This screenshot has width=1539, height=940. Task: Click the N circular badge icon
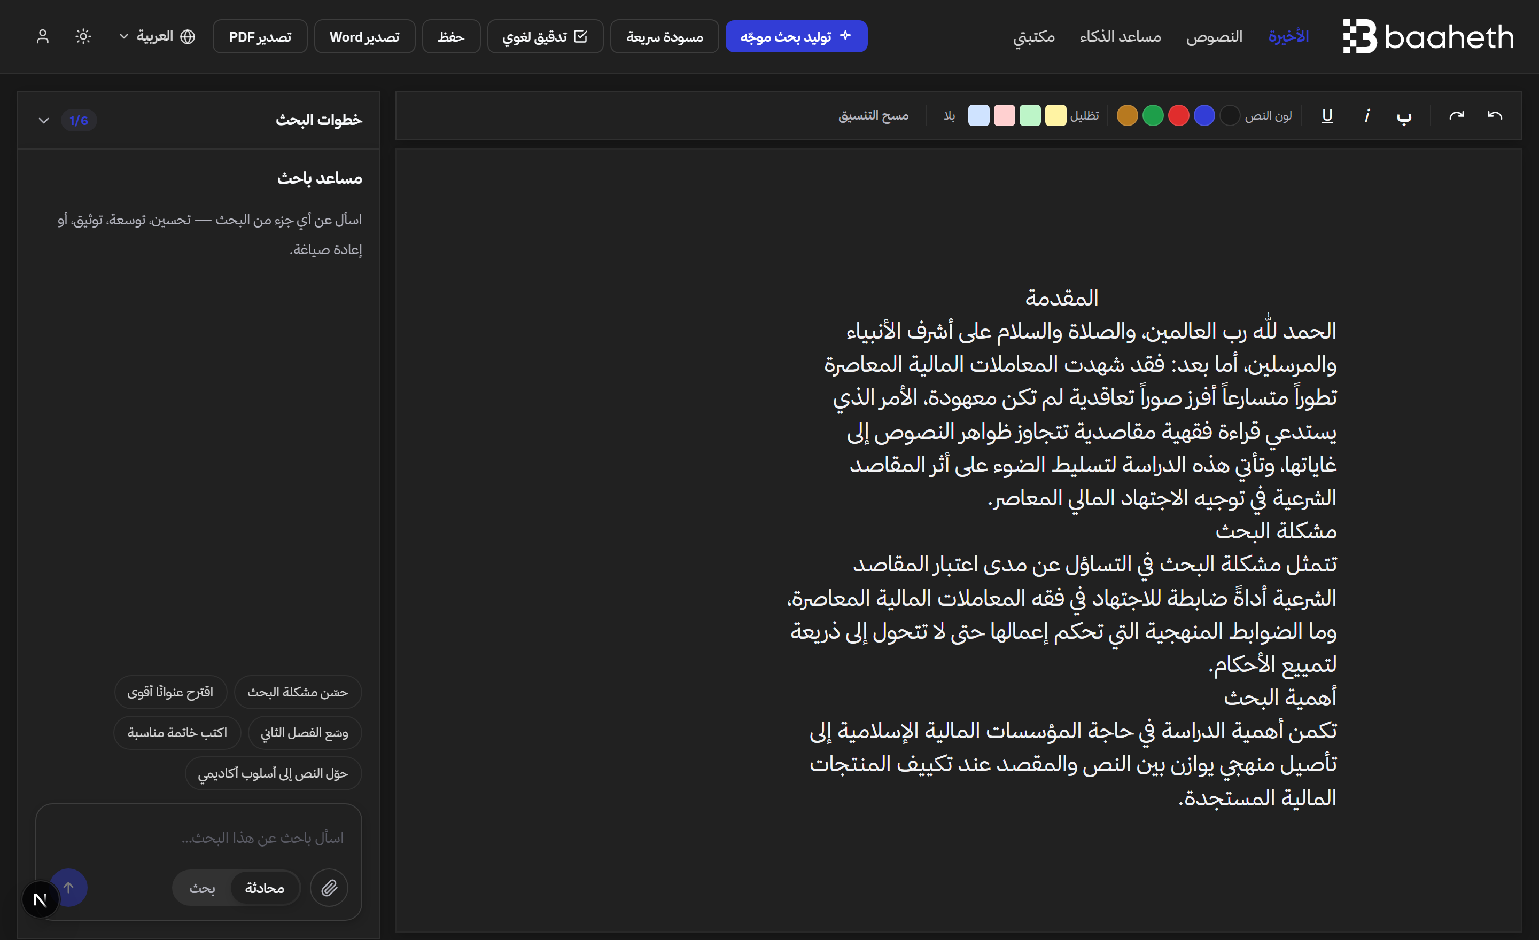pos(40,899)
